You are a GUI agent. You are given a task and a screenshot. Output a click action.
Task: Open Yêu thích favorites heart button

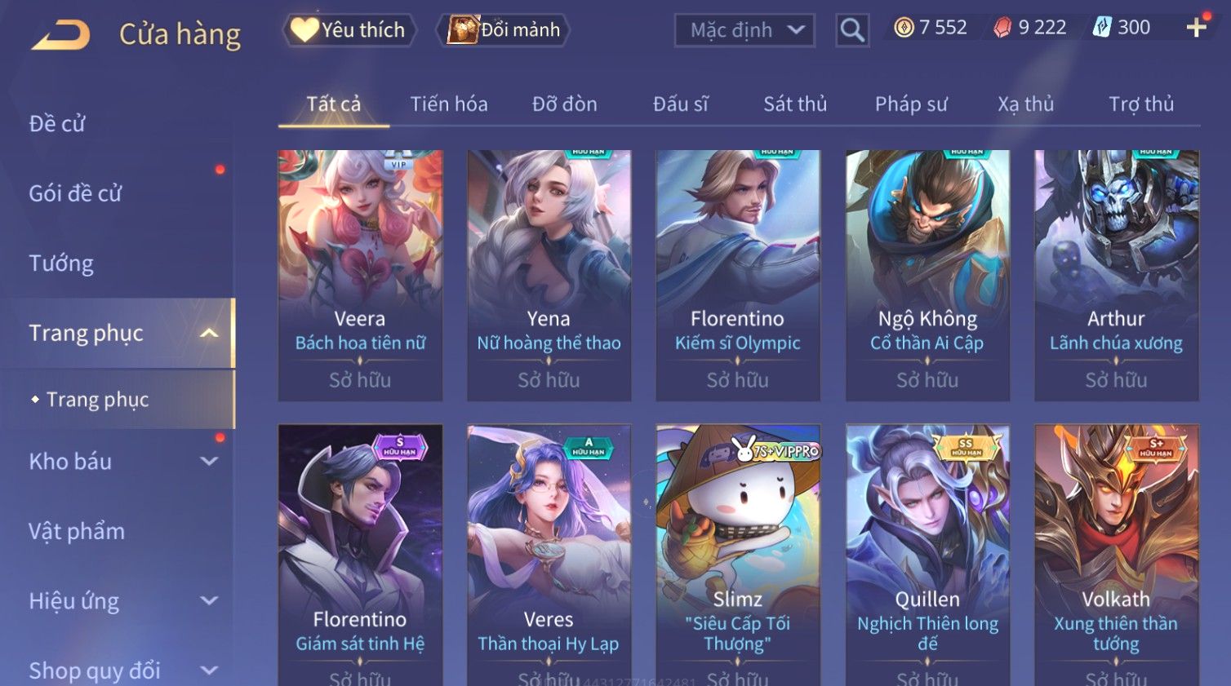349,30
